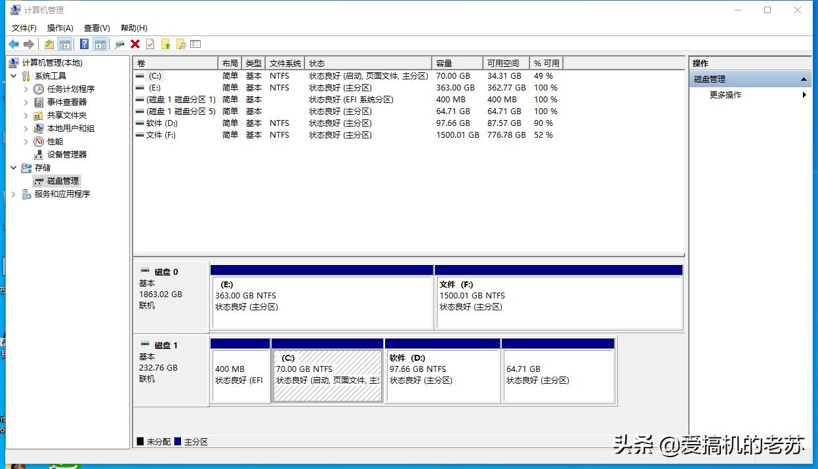The width and height of the screenshot is (818, 469).
Task: Select the 软件 (D:) row in volume list
Action: (x=161, y=123)
